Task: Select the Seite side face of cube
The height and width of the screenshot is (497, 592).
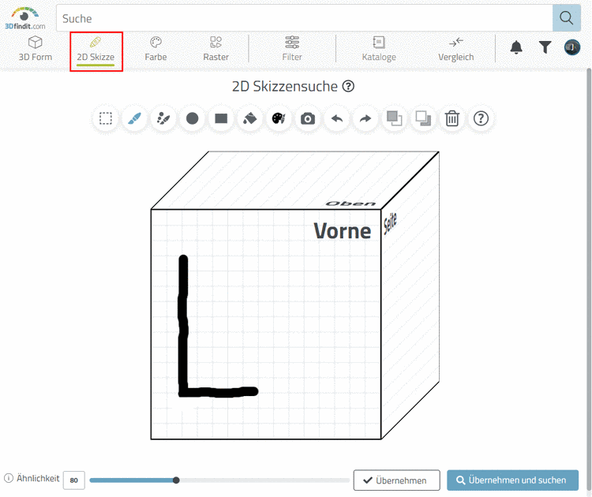Action: tap(410, 295)
